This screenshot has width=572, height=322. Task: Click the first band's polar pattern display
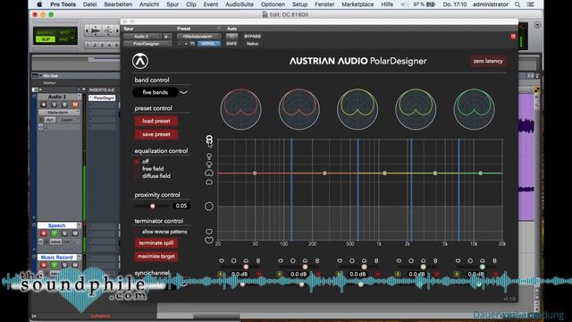click(x=240, y=109)
